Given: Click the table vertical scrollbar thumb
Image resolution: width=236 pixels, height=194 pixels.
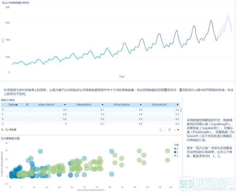Looking at the screenshot, I should [181, 110].
